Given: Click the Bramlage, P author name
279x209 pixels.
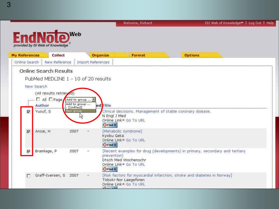Looking at the screenshot, I should pos(46,151).
